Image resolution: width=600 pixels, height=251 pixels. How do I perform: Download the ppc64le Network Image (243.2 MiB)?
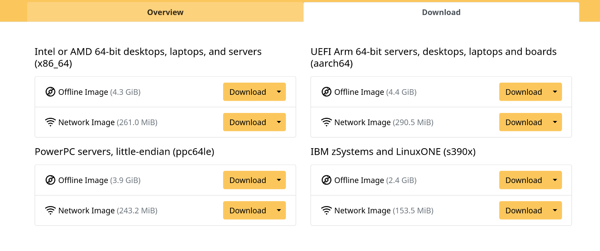click(x=248, y=210)
